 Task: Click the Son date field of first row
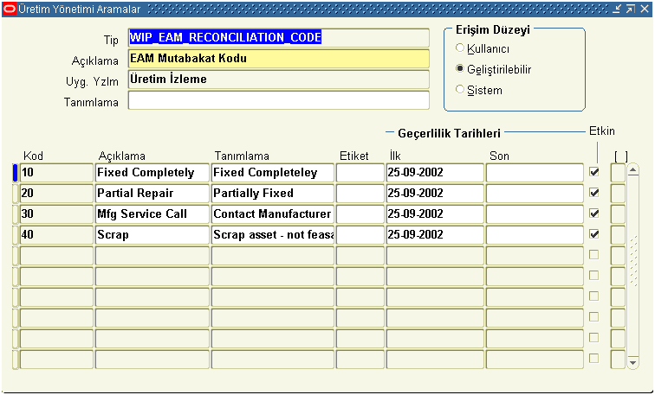point(535,173)
